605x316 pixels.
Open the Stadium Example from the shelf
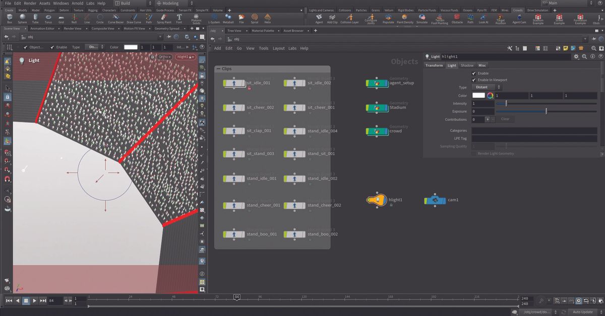pos(539,19)
